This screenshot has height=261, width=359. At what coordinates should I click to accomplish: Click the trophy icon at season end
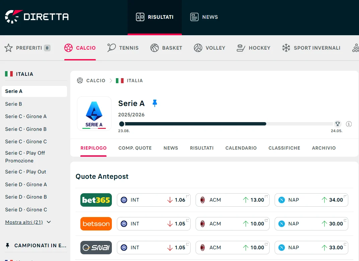(x=338, y=124)
